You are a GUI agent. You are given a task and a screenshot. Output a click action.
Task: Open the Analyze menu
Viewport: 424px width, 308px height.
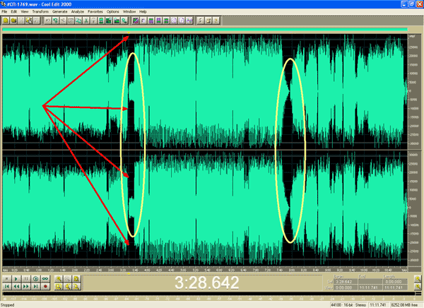pyautogui.click(x=78, y=12)
